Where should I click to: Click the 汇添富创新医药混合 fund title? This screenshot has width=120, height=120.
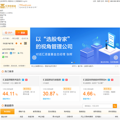[12, 80]
